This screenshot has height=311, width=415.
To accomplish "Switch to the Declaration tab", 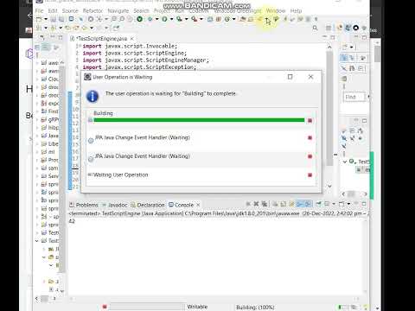I will click(148, 205).
